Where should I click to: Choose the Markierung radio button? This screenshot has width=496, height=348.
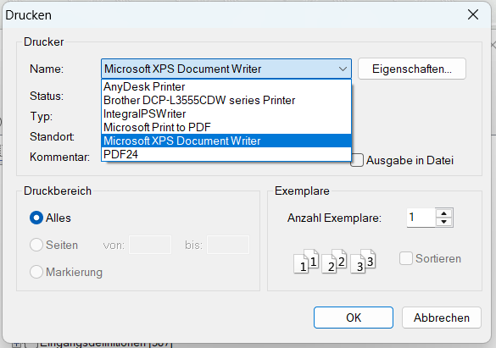[x=36, y=272]
